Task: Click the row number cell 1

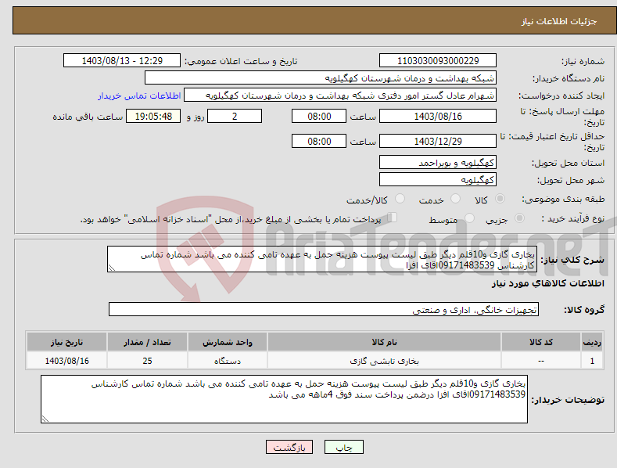Action: [x=592, y=361]
